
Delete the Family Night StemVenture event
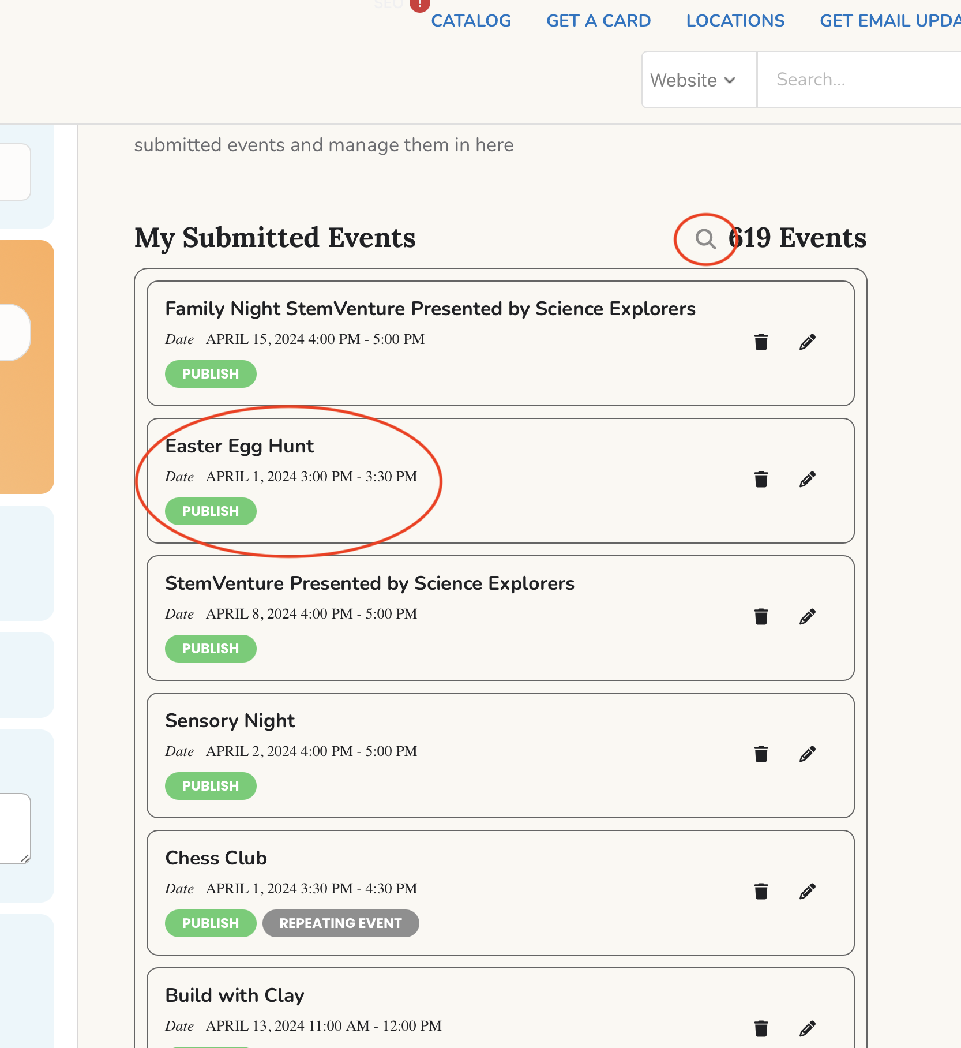click(x=761, y=342)
